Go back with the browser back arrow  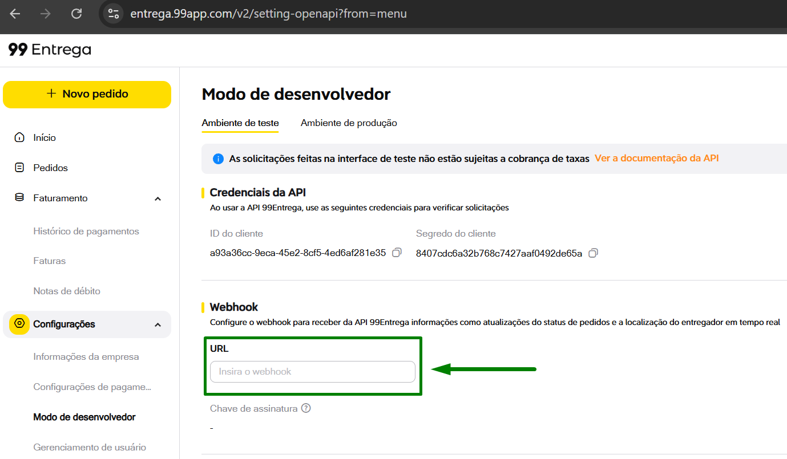(x=15, y=14)
